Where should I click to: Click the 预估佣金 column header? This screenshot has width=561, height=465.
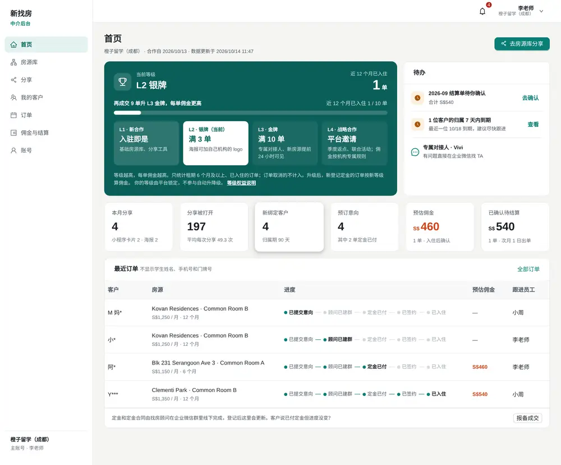(x=484, y=290)
